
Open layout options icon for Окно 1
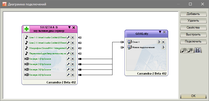click(159, 42)
